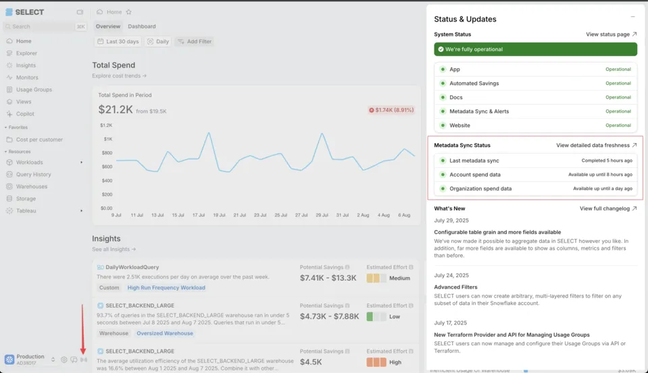This screenshot has height=373, width=648.
Task: Expand the Workloads submenu arrow
Action: (x=82, y=163)
